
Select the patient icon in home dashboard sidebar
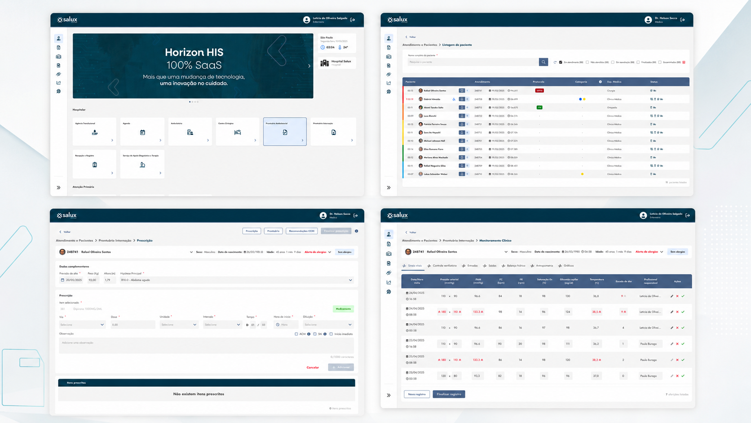(58, 39)
